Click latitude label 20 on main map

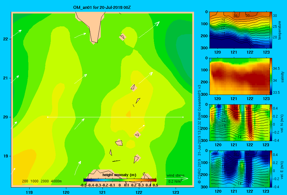tap(6, 117)
